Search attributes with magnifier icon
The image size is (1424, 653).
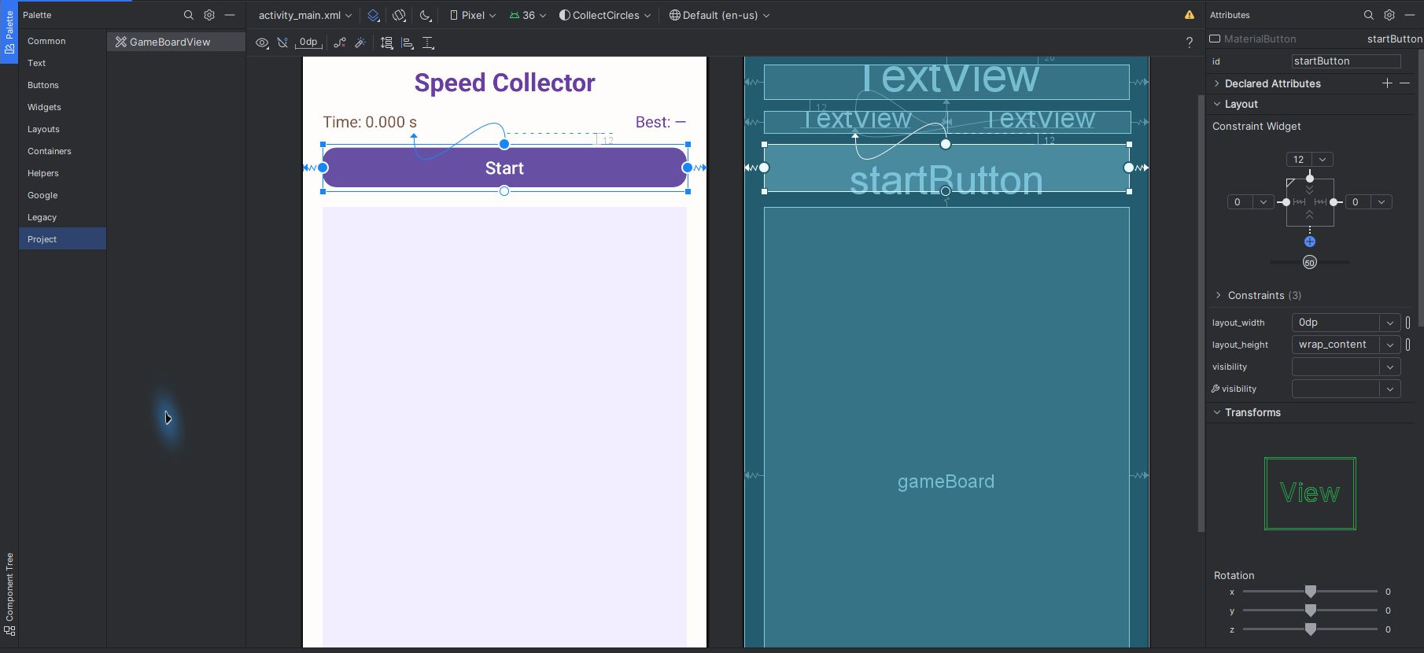point(1369,15)
